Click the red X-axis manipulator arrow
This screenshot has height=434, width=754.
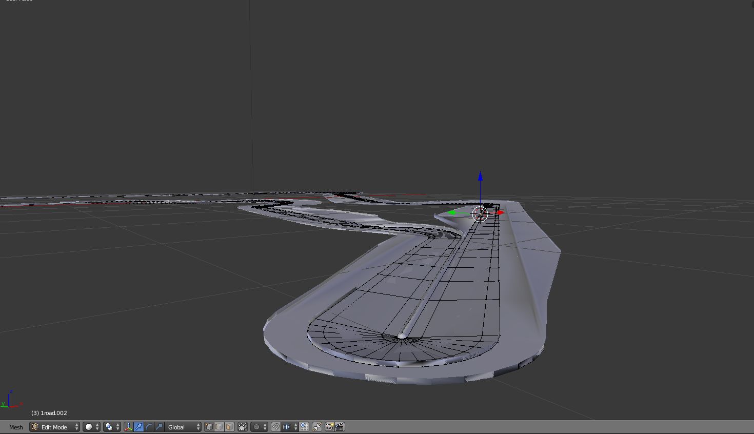coord(501,212)
